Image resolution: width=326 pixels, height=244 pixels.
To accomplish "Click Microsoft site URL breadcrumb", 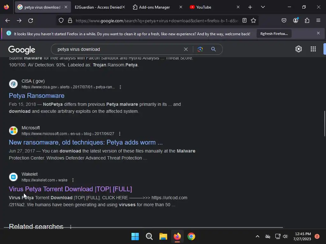I will click(x=68, y=134).
